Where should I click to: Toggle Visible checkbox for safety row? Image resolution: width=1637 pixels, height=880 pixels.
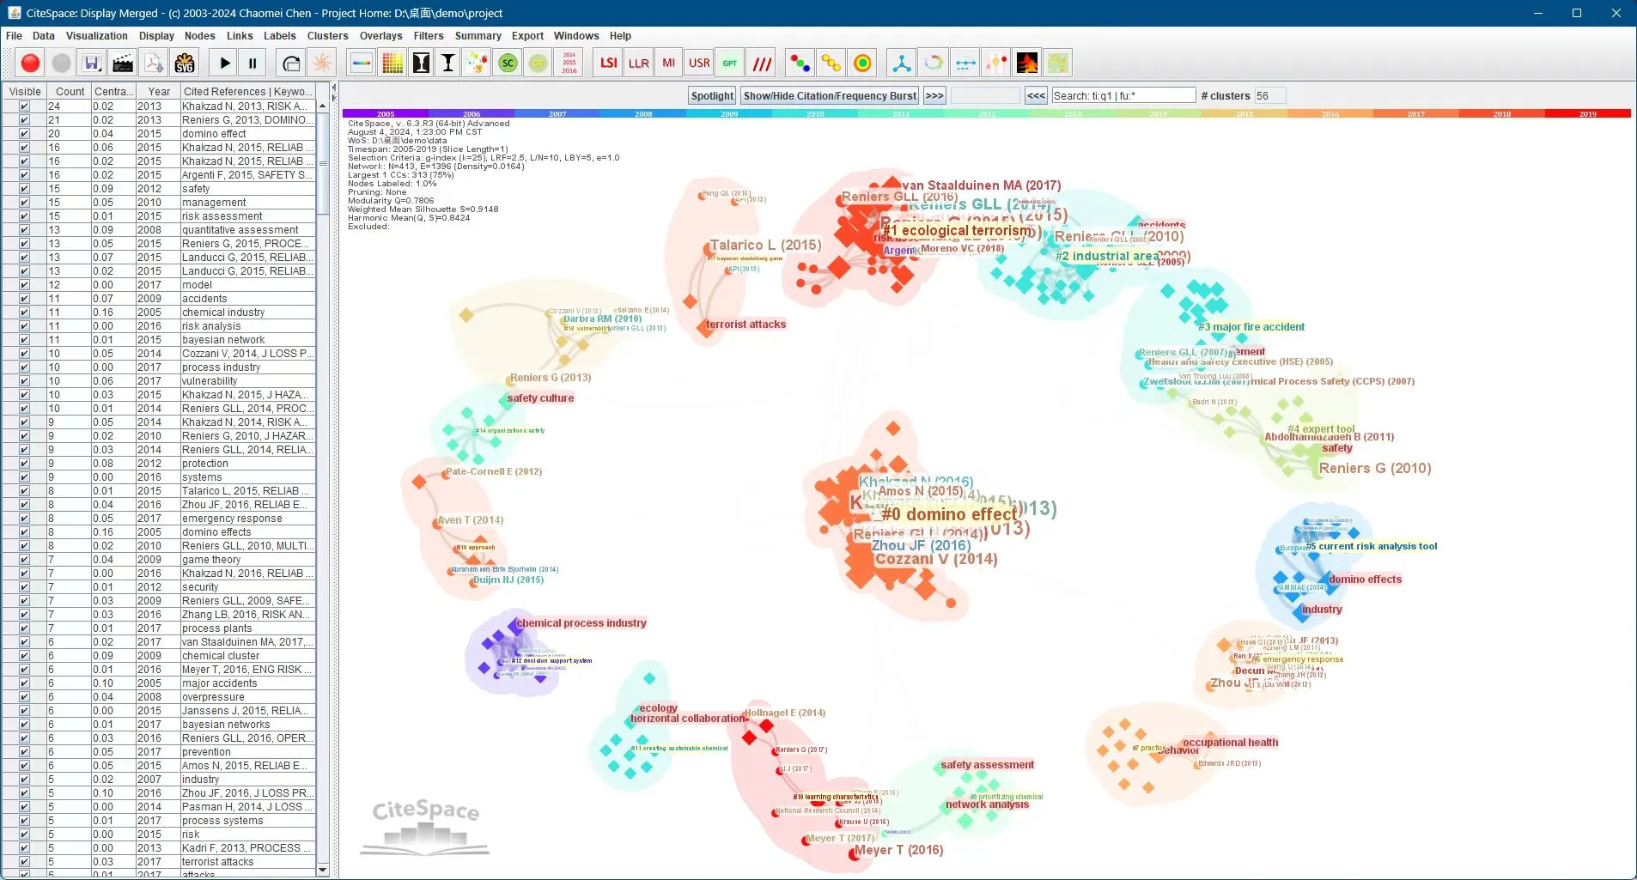click(x=24, y=189)
